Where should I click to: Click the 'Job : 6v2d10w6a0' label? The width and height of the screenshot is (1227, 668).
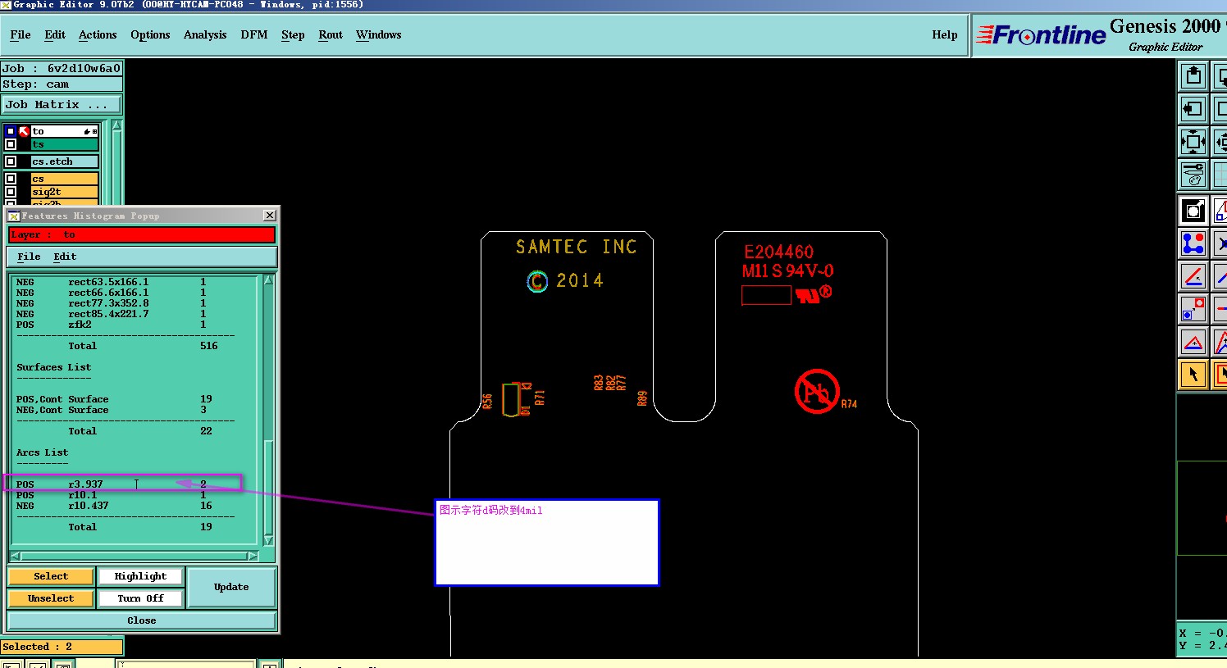click(62, 68)
